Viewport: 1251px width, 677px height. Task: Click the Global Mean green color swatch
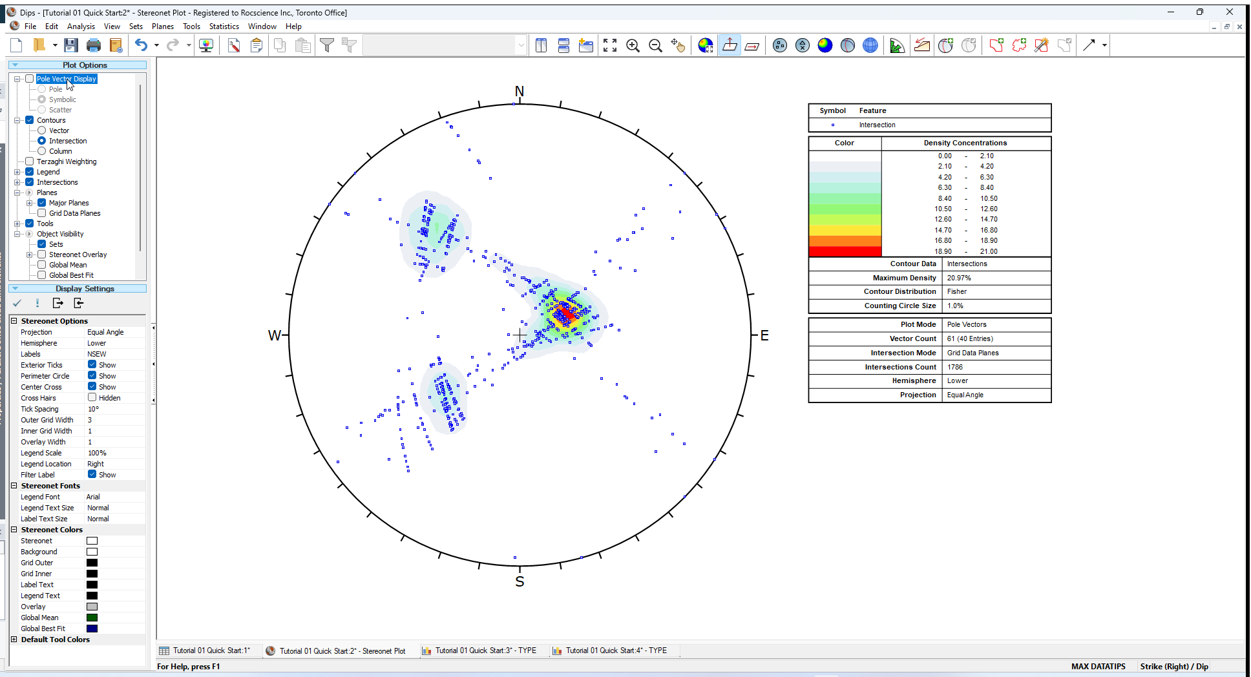pos(92,617)
